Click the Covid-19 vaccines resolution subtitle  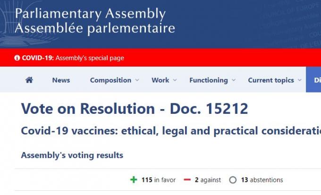click(171, 131)
